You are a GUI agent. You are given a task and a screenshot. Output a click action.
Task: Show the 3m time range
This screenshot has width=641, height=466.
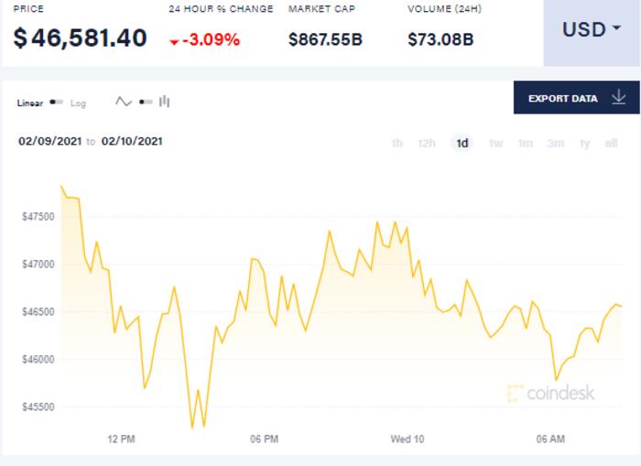555,143
